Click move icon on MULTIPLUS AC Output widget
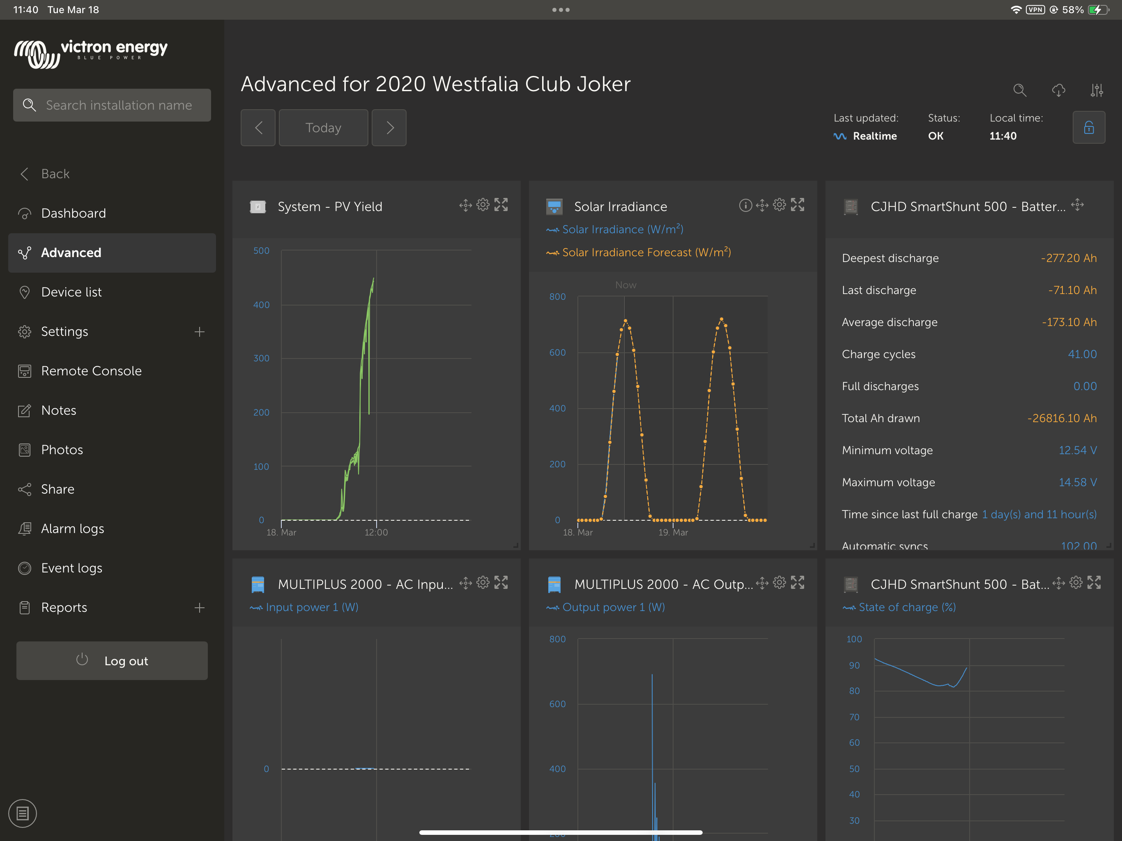 pyautogui.click(x=762, y=584)
